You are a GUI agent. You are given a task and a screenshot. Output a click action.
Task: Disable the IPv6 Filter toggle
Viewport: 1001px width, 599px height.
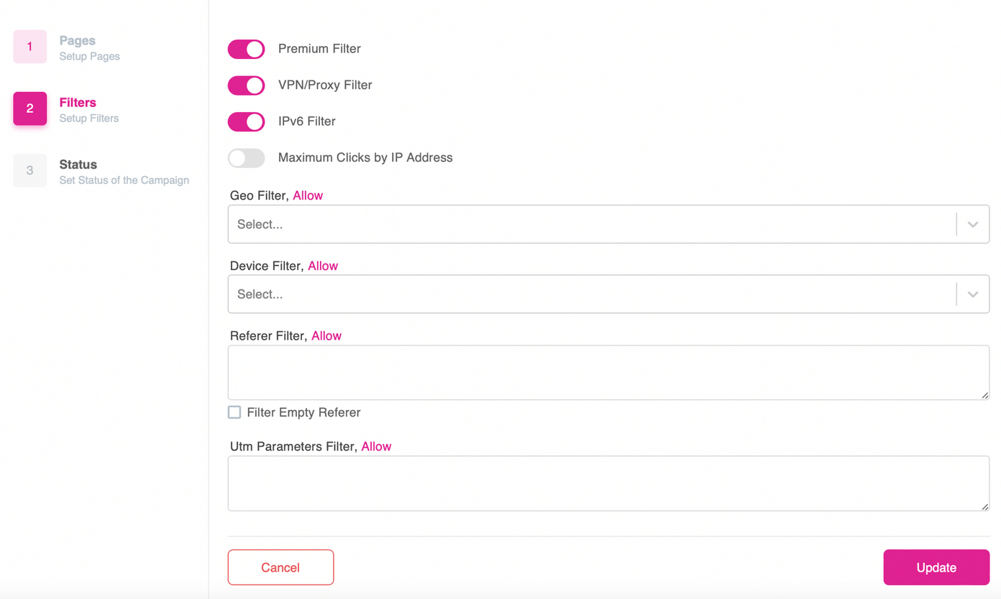tap(247, 121)
